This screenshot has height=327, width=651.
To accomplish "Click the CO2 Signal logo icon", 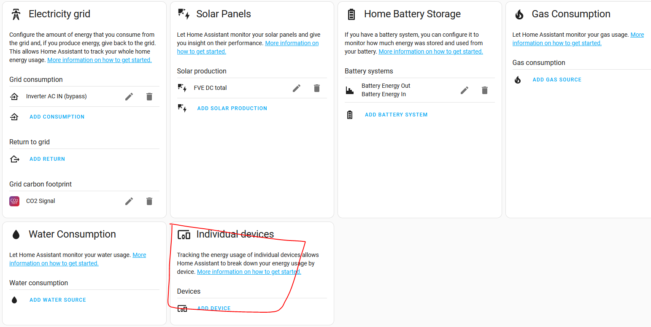I will pos(14,201).
